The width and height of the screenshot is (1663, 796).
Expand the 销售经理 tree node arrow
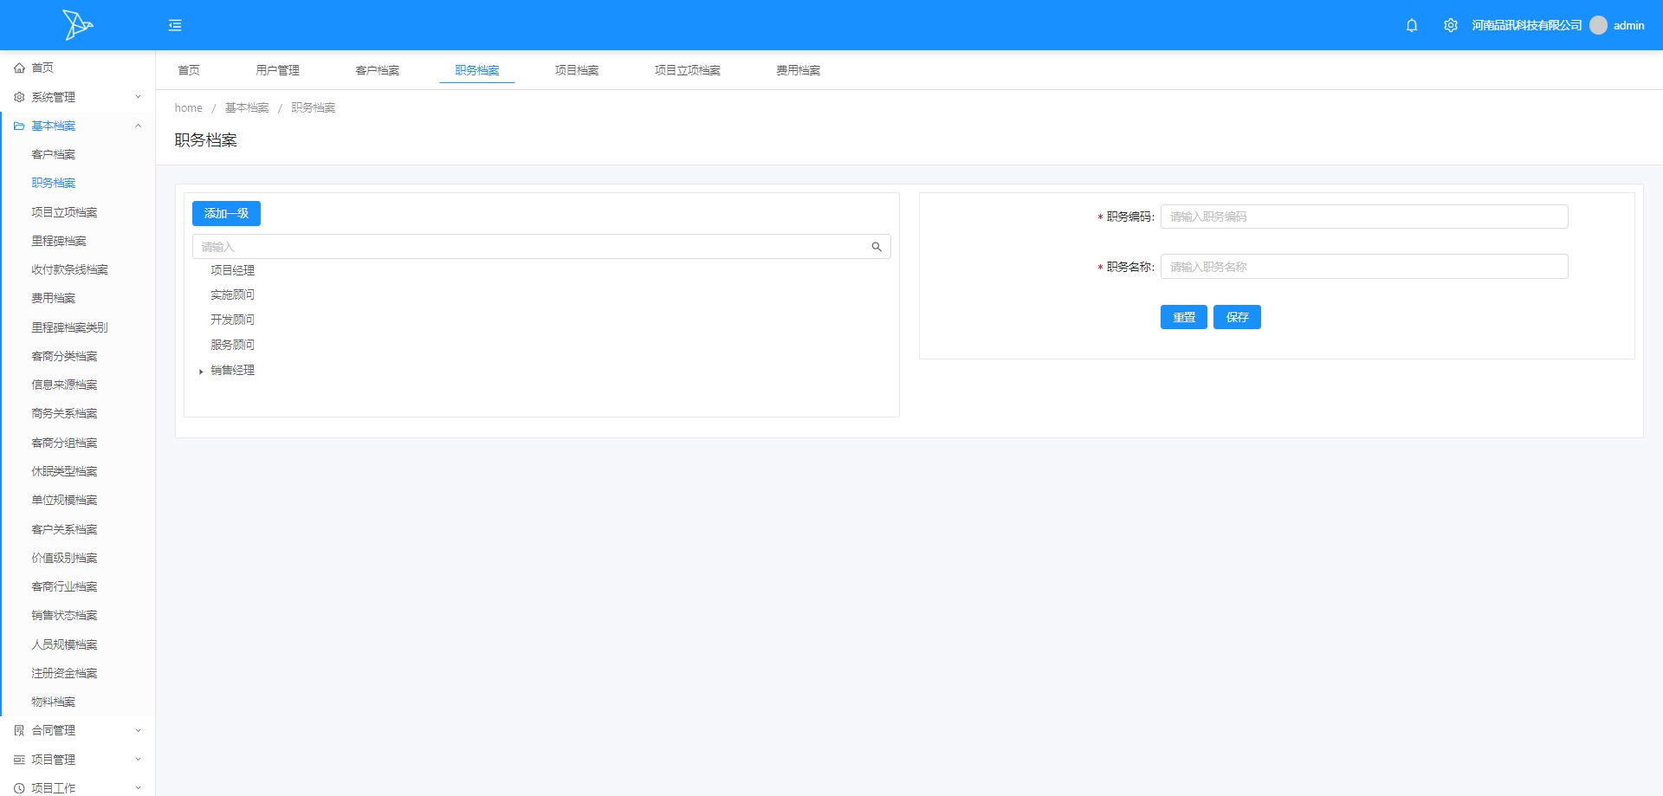[201, 371]
